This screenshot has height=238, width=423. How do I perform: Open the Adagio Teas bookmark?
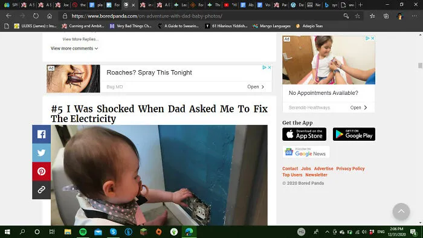click(309, 26)
